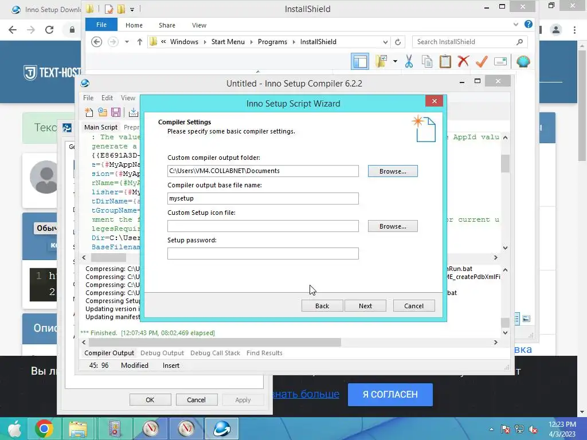Click the Explorer Back arrow button

pos(96,42)
